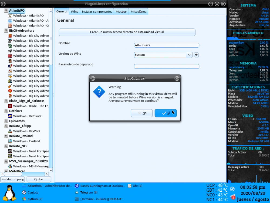Click the drive list horizontal scrollbar right arrow
The height and width of the screenshot is (203, 270).
click(46, 174)
